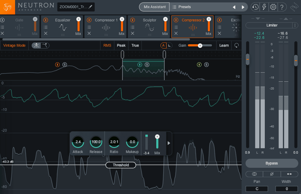Click the invert phase icon
301x194 pixels.
pos(272,174)
